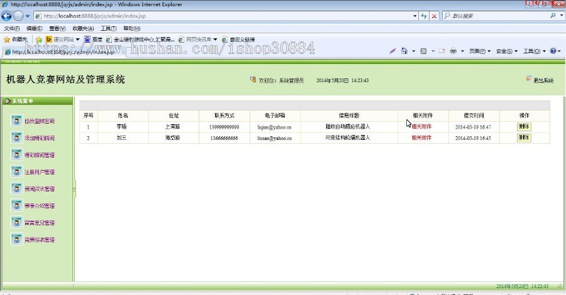The width and height of the screenshot is (566, 295).
Task: Click the add-to-favorites-bar star icon
Action: click(x=39, y=40)
